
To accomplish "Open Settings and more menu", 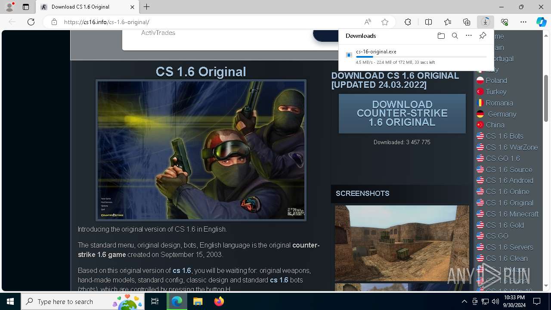I will click(x=523, y=22).
